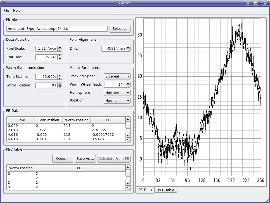270x203 pixels.
Task: Sort PE Data by Time column header
Action: [21, 120]
